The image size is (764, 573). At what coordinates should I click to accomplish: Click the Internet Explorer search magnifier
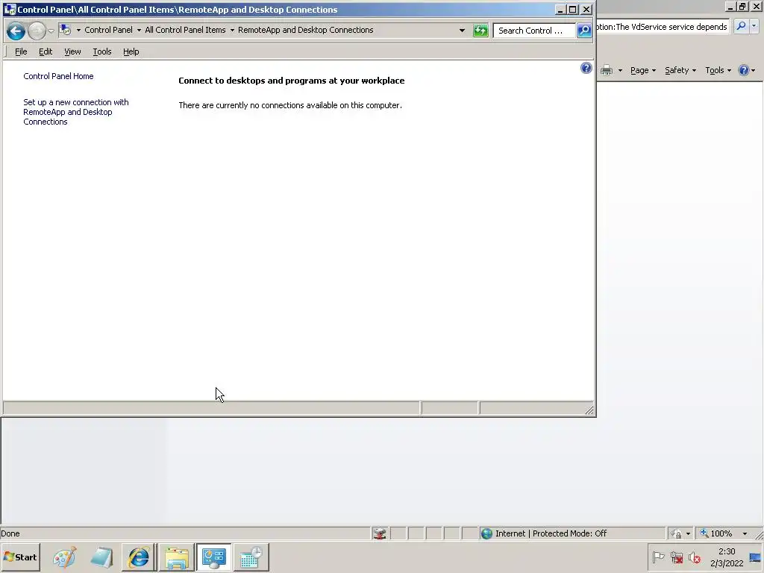tap(741, 26)
